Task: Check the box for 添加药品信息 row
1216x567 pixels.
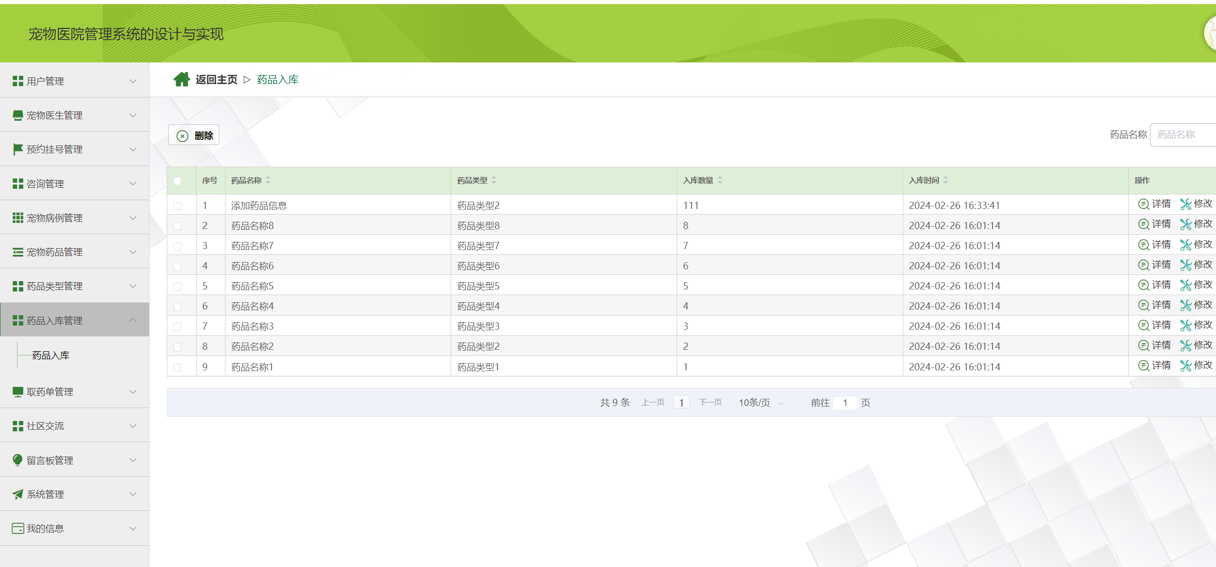Action: (x=178, y=206)
